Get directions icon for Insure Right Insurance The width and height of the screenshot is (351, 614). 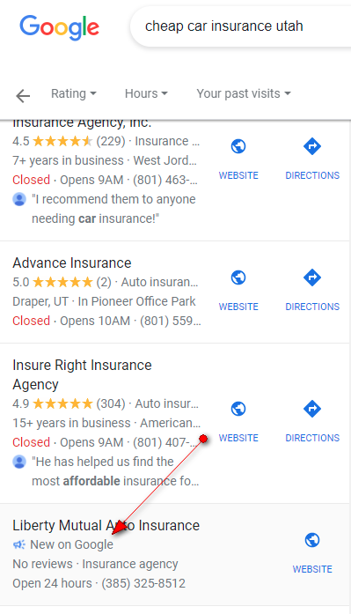point(312,409)
